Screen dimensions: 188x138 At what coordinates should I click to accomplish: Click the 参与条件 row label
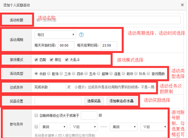(x=17, y=124)
